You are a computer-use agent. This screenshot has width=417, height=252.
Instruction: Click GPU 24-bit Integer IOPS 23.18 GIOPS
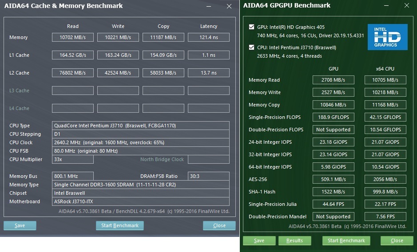click(x=333, y=142)
